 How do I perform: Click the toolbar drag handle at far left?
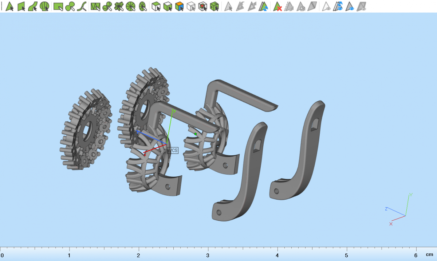pos(1,6)
